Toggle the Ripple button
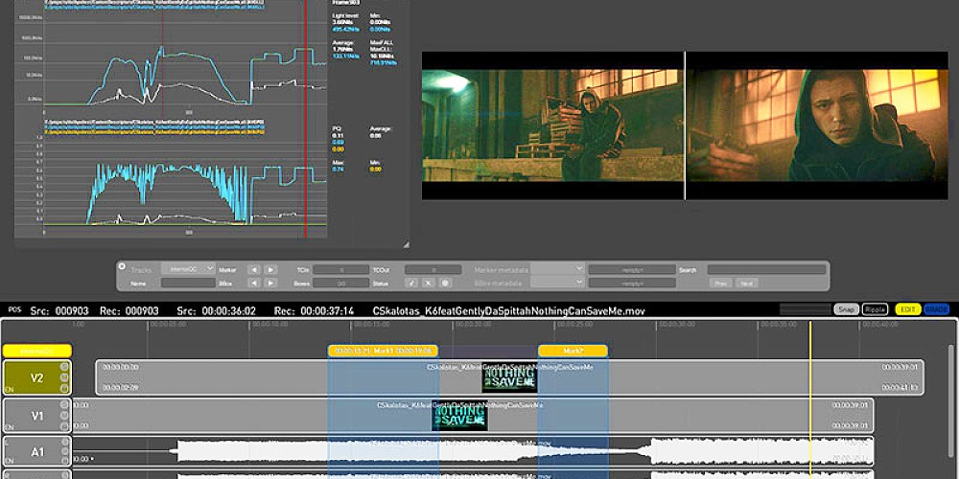959x479 pixels. click(876, 309)
